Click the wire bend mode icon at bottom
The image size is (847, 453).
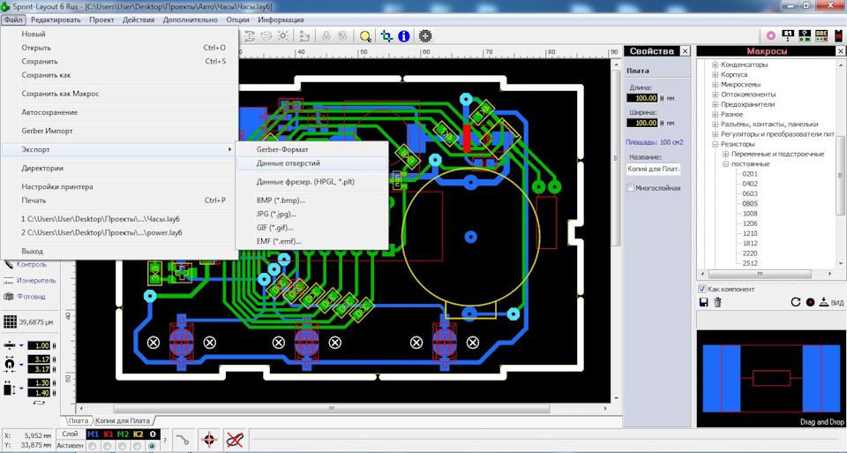[x=184, y=440]
